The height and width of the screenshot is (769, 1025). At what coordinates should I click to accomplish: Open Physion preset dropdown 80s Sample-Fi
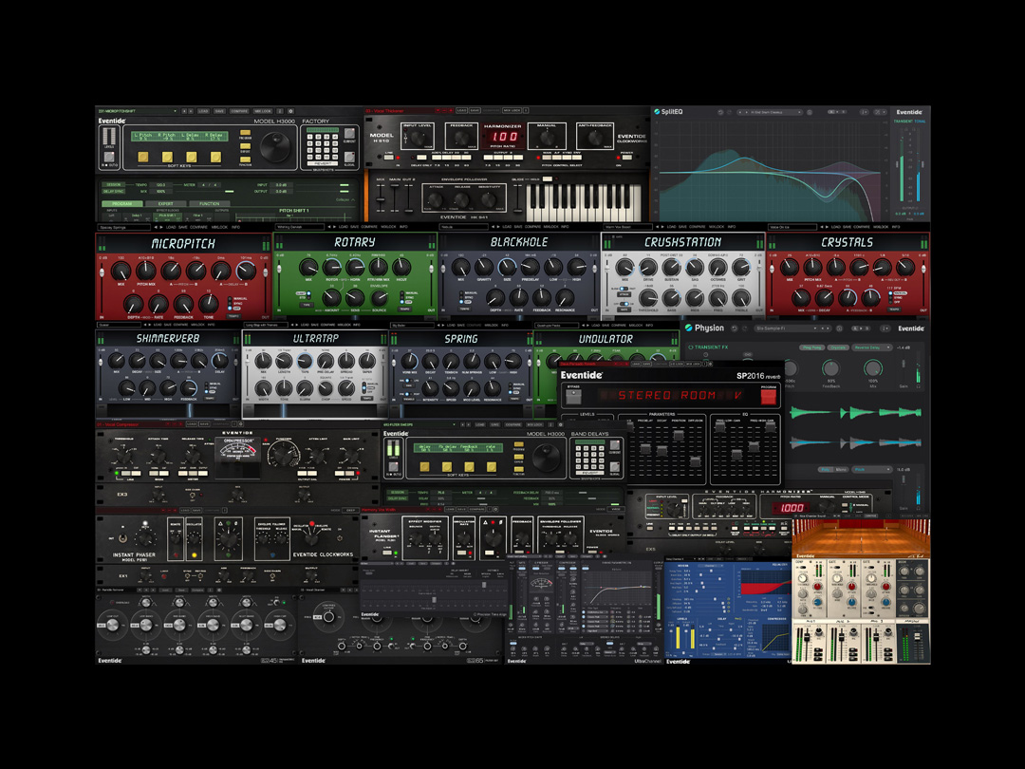tap(792, 328)
